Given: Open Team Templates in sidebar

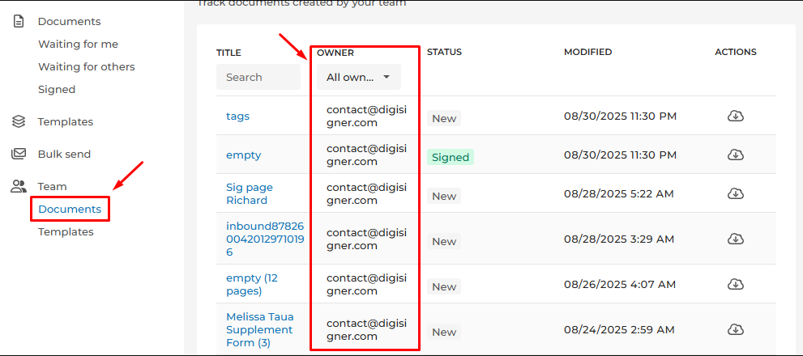Looking at the screenshot, I should point(66,231).
